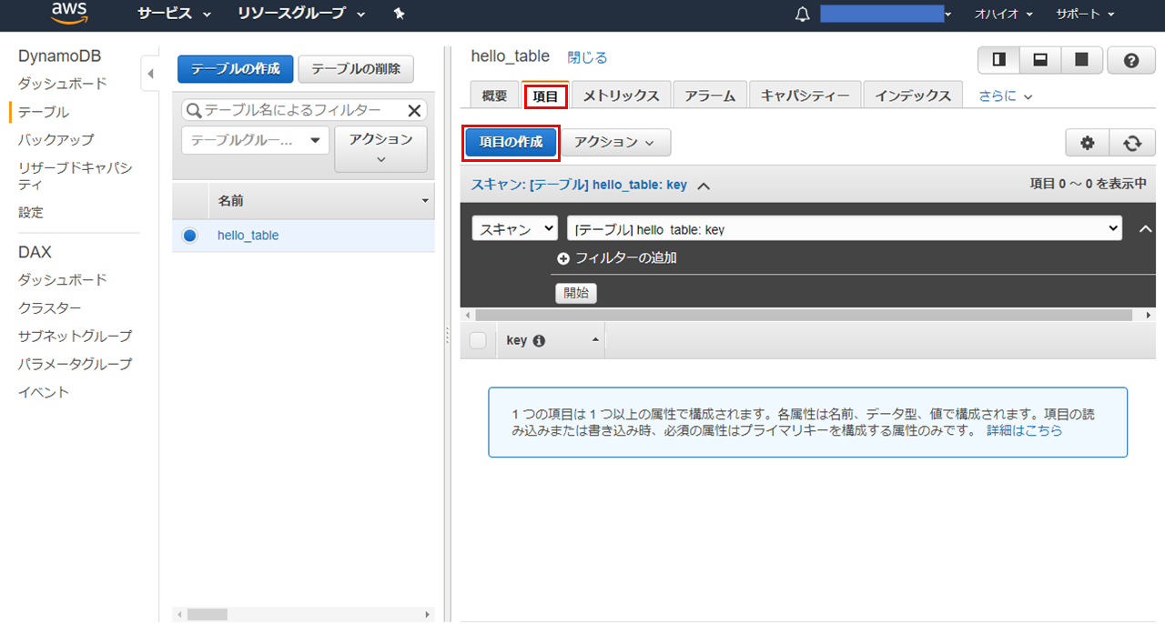1165x624 pixels.
Task: Open the notifications bell
Action: [802, 14]
